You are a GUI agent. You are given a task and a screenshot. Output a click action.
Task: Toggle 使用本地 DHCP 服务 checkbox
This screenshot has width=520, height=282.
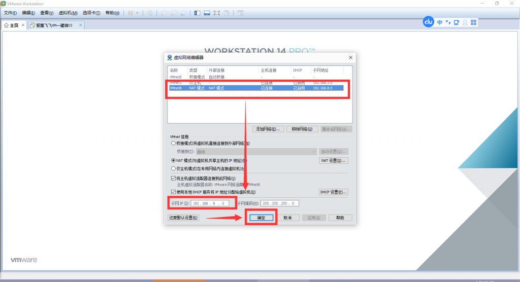click(174, 192)
